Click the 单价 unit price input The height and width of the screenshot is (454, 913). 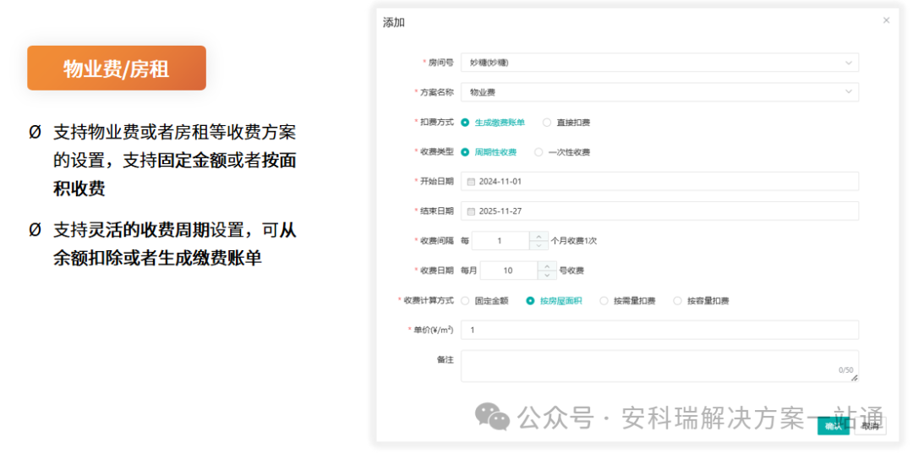click(x=659, y=330)
